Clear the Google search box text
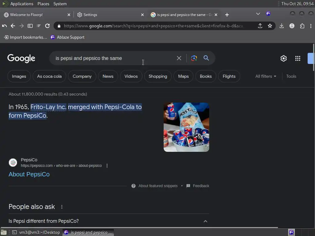 pyautogui.click(x=179, y=58)
